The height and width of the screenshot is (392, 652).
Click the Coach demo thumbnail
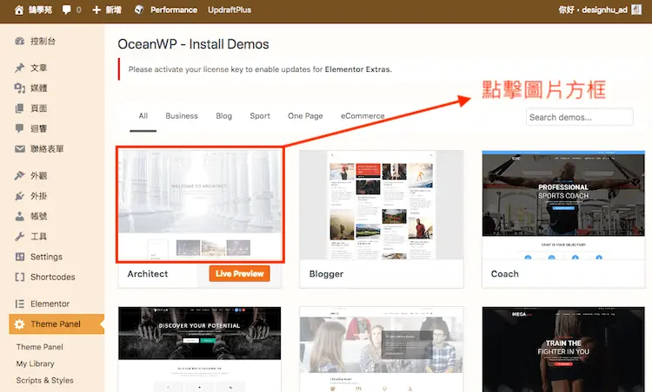pos(563,206)
